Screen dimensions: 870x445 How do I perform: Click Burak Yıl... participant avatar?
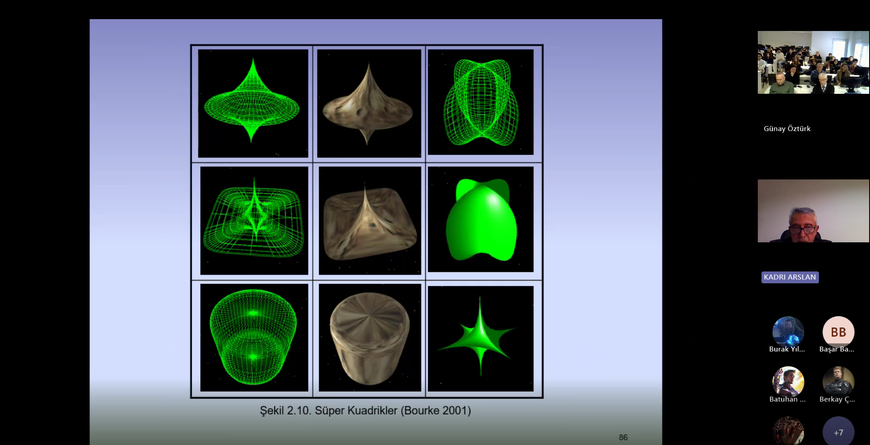point(788,332)
